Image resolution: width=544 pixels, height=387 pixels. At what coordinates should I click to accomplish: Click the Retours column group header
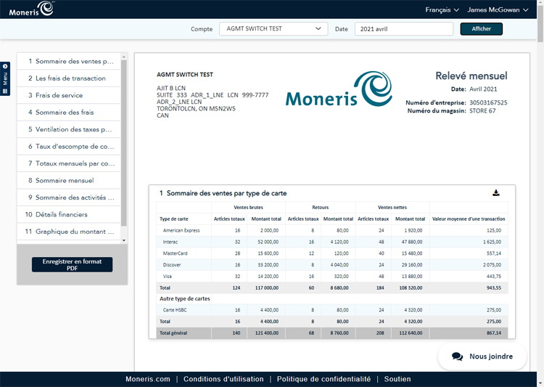pyautogui.click(x=320, y=208)
